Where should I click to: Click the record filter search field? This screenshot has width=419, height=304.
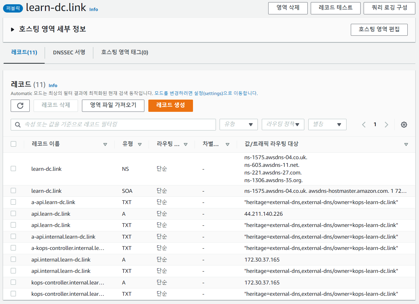pyautogui.click(x=116, y=125)
